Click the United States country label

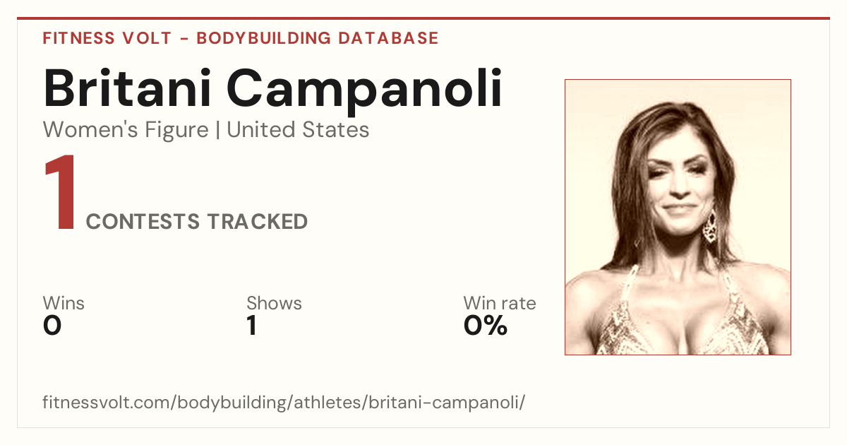tap(298, 130)
